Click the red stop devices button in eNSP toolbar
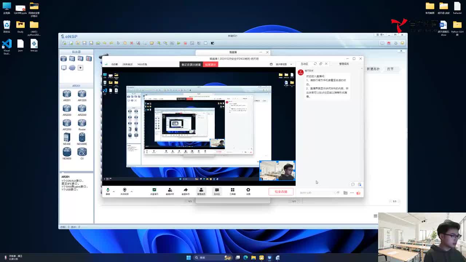This screenshot has width=466, height=262. tap(185, 43)
